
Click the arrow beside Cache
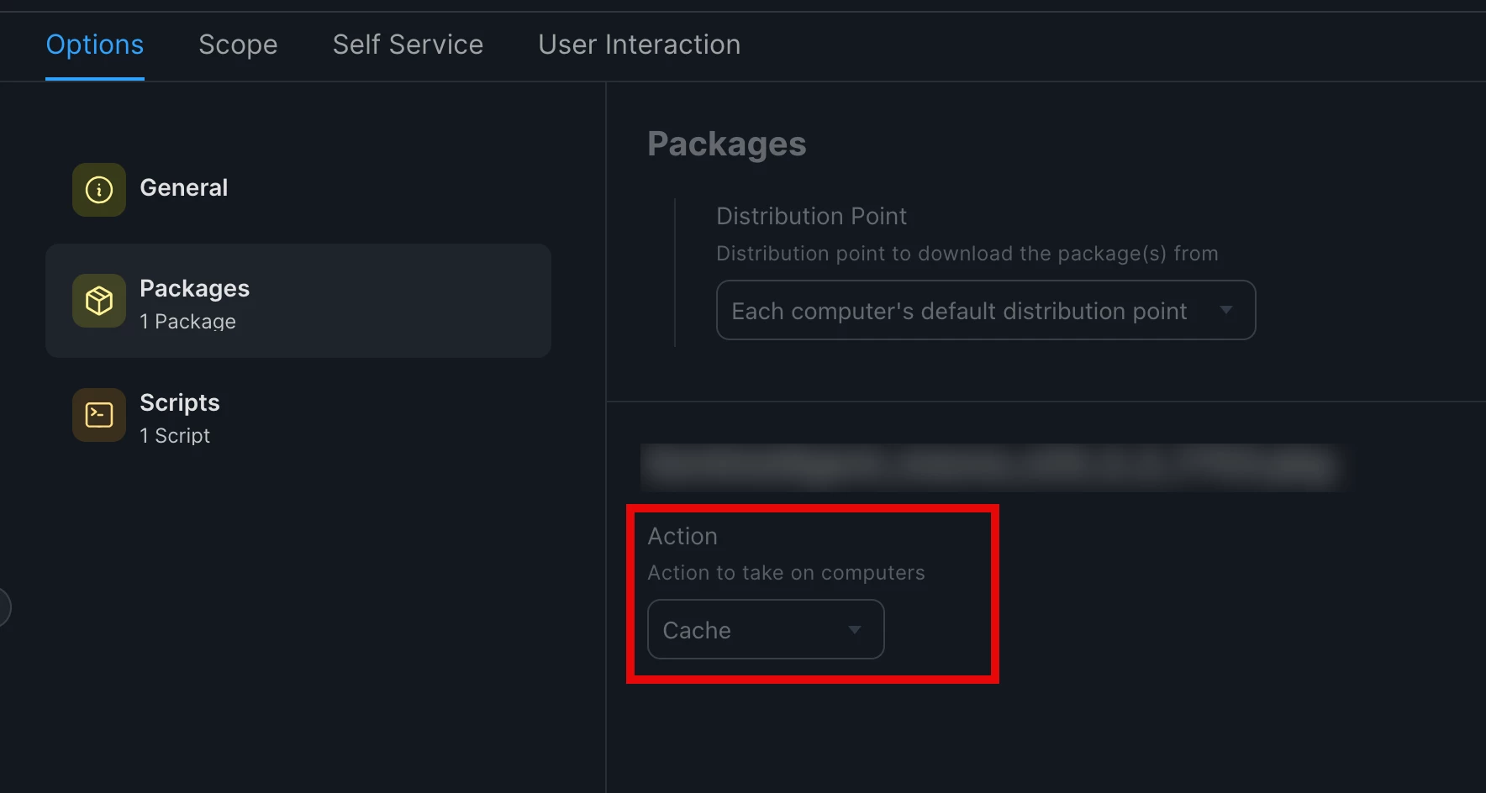(855, 630)
